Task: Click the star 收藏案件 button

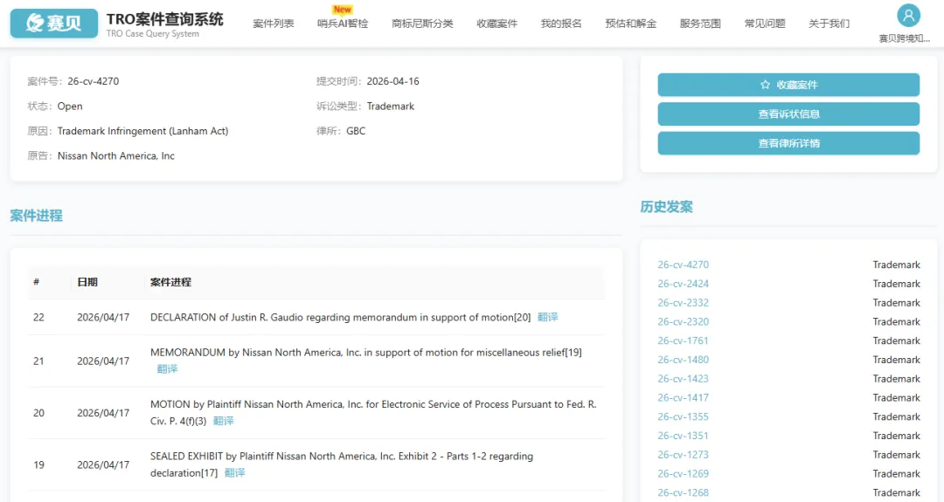Action: [788, 85]
